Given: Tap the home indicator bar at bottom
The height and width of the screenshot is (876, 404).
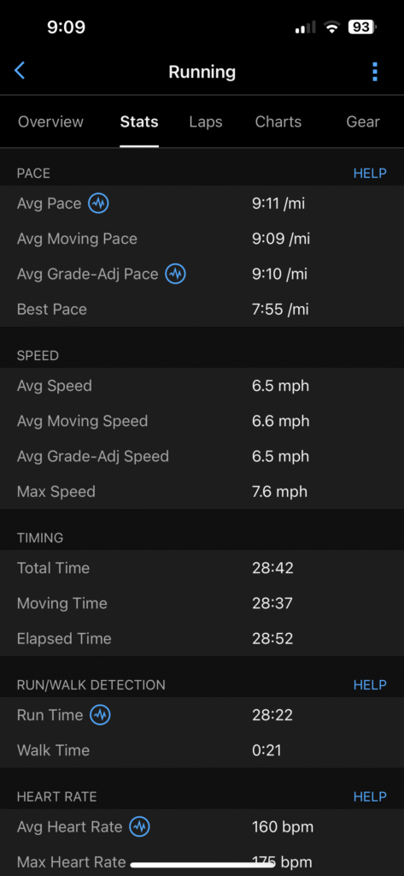Looking at the screenshot, I should click(202, 865).
